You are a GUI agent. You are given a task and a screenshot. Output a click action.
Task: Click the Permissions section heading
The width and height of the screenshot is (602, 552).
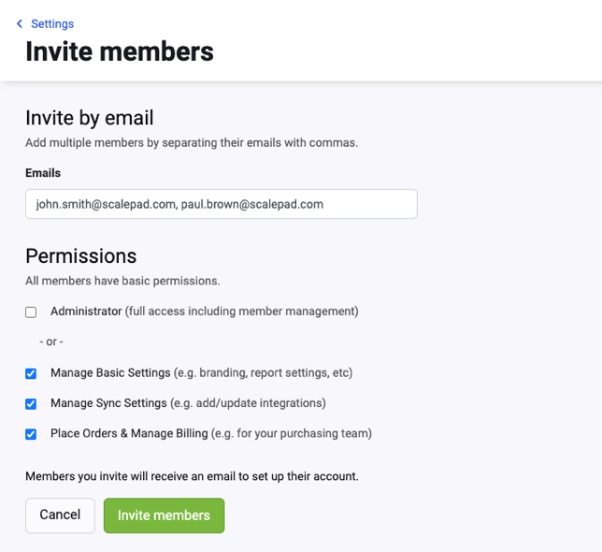(x=81, y=255)
